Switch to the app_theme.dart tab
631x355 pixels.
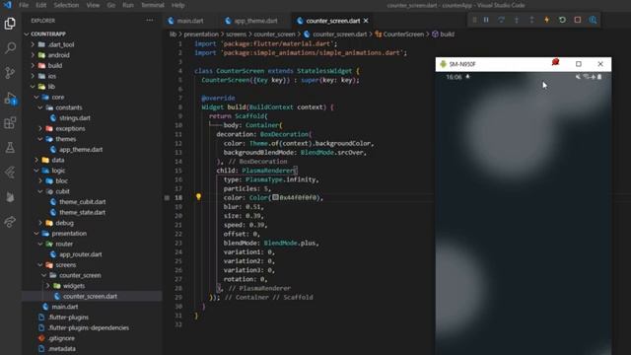[255, 21]
